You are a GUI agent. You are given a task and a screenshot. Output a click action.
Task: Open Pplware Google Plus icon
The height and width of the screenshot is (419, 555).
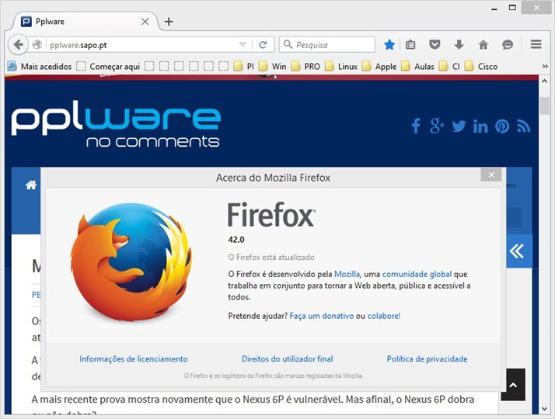[x=437, y=126]
